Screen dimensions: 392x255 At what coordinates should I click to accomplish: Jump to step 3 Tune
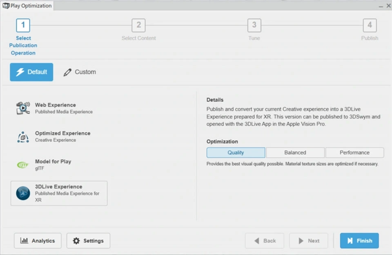pos(254,25)
